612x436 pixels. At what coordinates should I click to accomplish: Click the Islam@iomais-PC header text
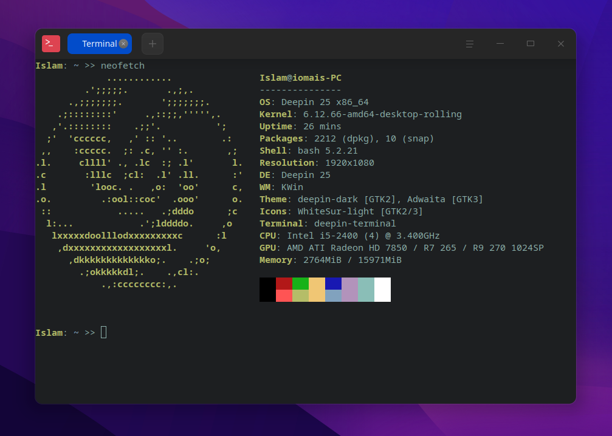(300, 78)
